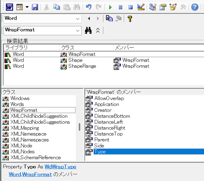
Task: Click the ライブラリ column header
Action: (32, 48)
